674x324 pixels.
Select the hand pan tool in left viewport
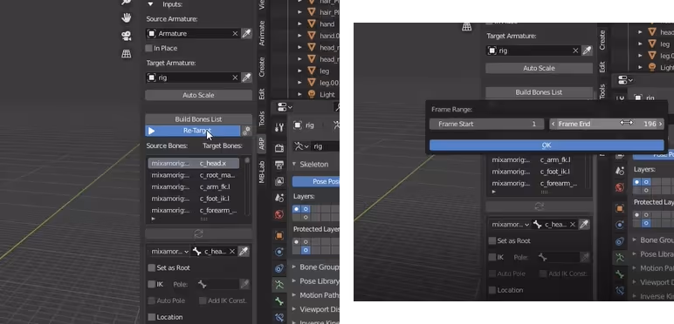pos(126,17)
